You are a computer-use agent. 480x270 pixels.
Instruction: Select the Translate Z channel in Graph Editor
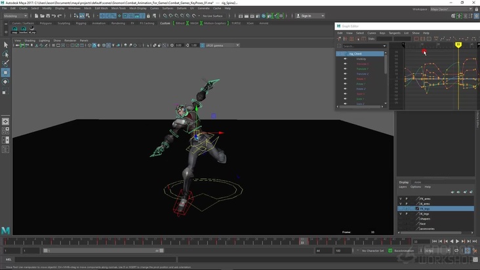(363, 74)
